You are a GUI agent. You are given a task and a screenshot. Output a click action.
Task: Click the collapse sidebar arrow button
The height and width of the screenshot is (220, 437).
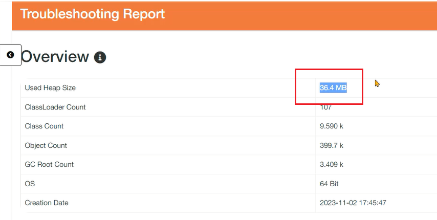(x=10, y=55)
